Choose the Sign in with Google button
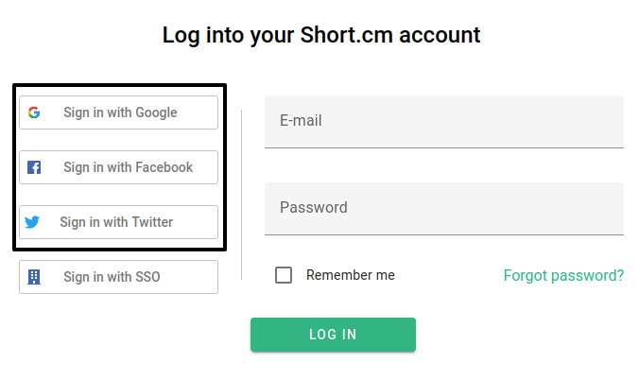This screenshot has width=639, height=380. click(118, 112)
